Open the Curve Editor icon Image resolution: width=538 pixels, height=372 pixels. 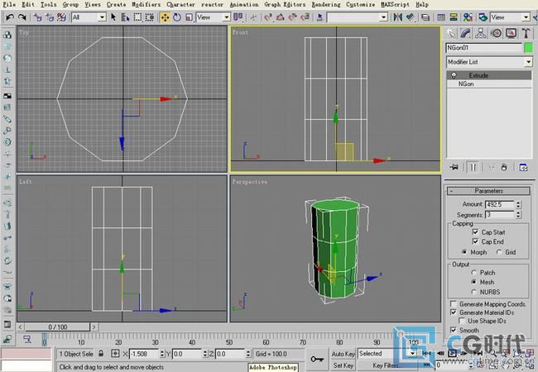pos(441,17)
